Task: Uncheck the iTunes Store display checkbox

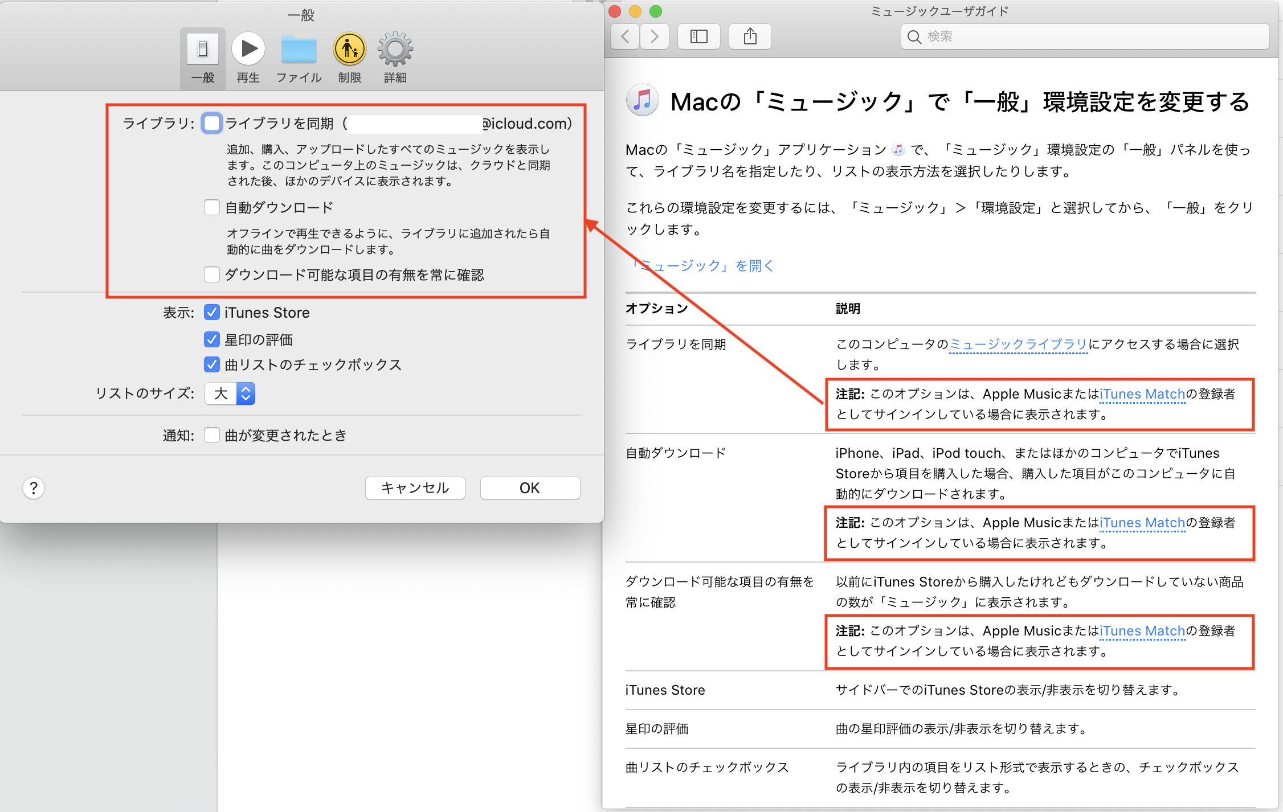Action: [x=212, y=312]
